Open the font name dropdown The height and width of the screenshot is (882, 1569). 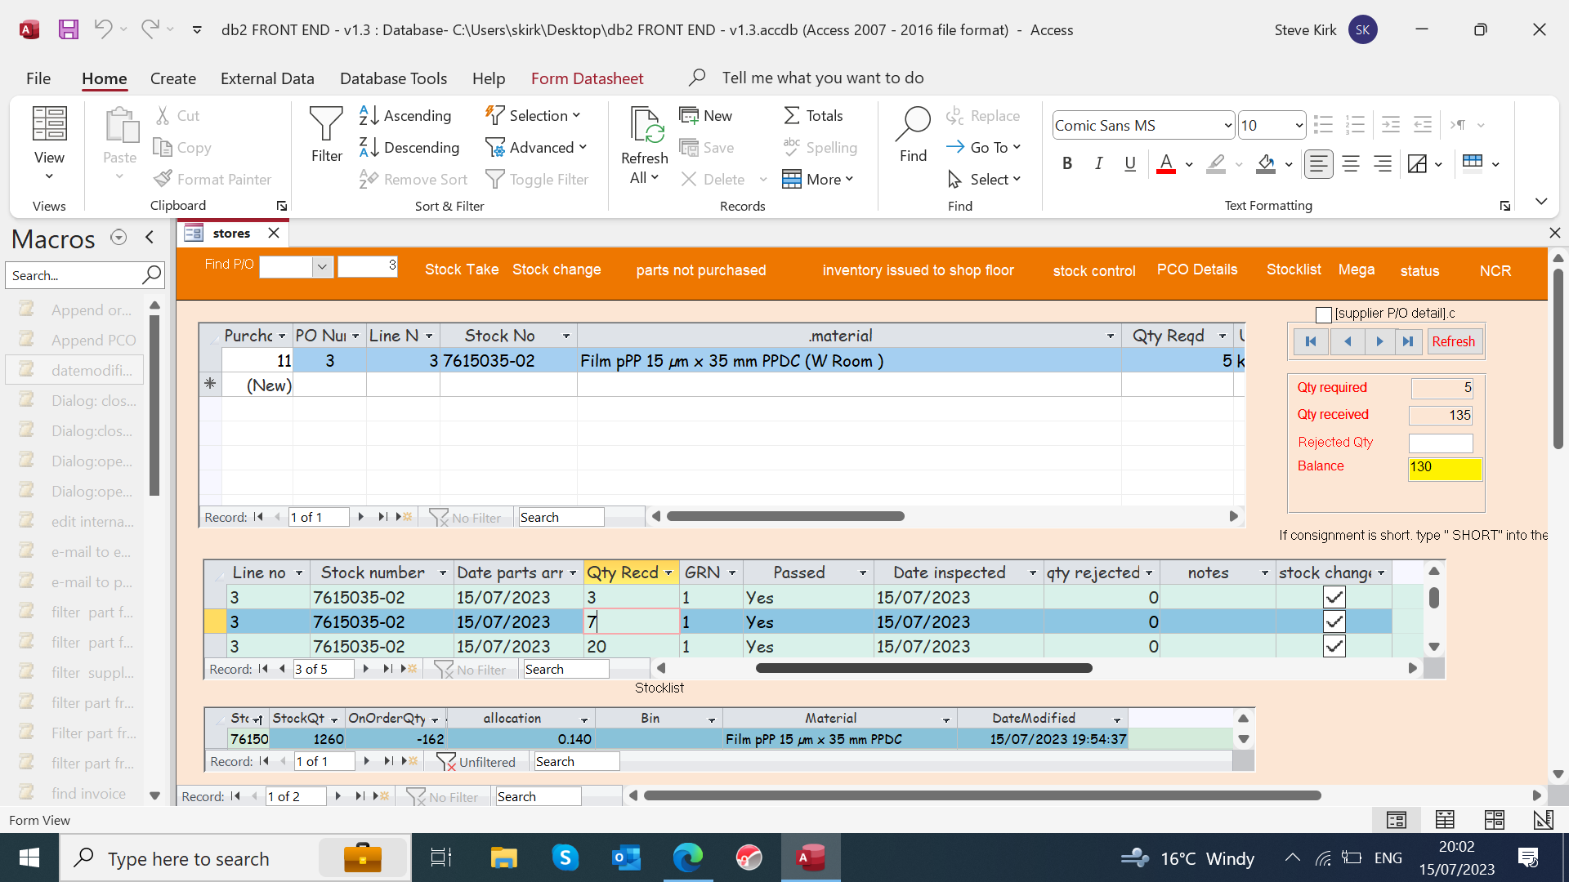pos(1227,125)
